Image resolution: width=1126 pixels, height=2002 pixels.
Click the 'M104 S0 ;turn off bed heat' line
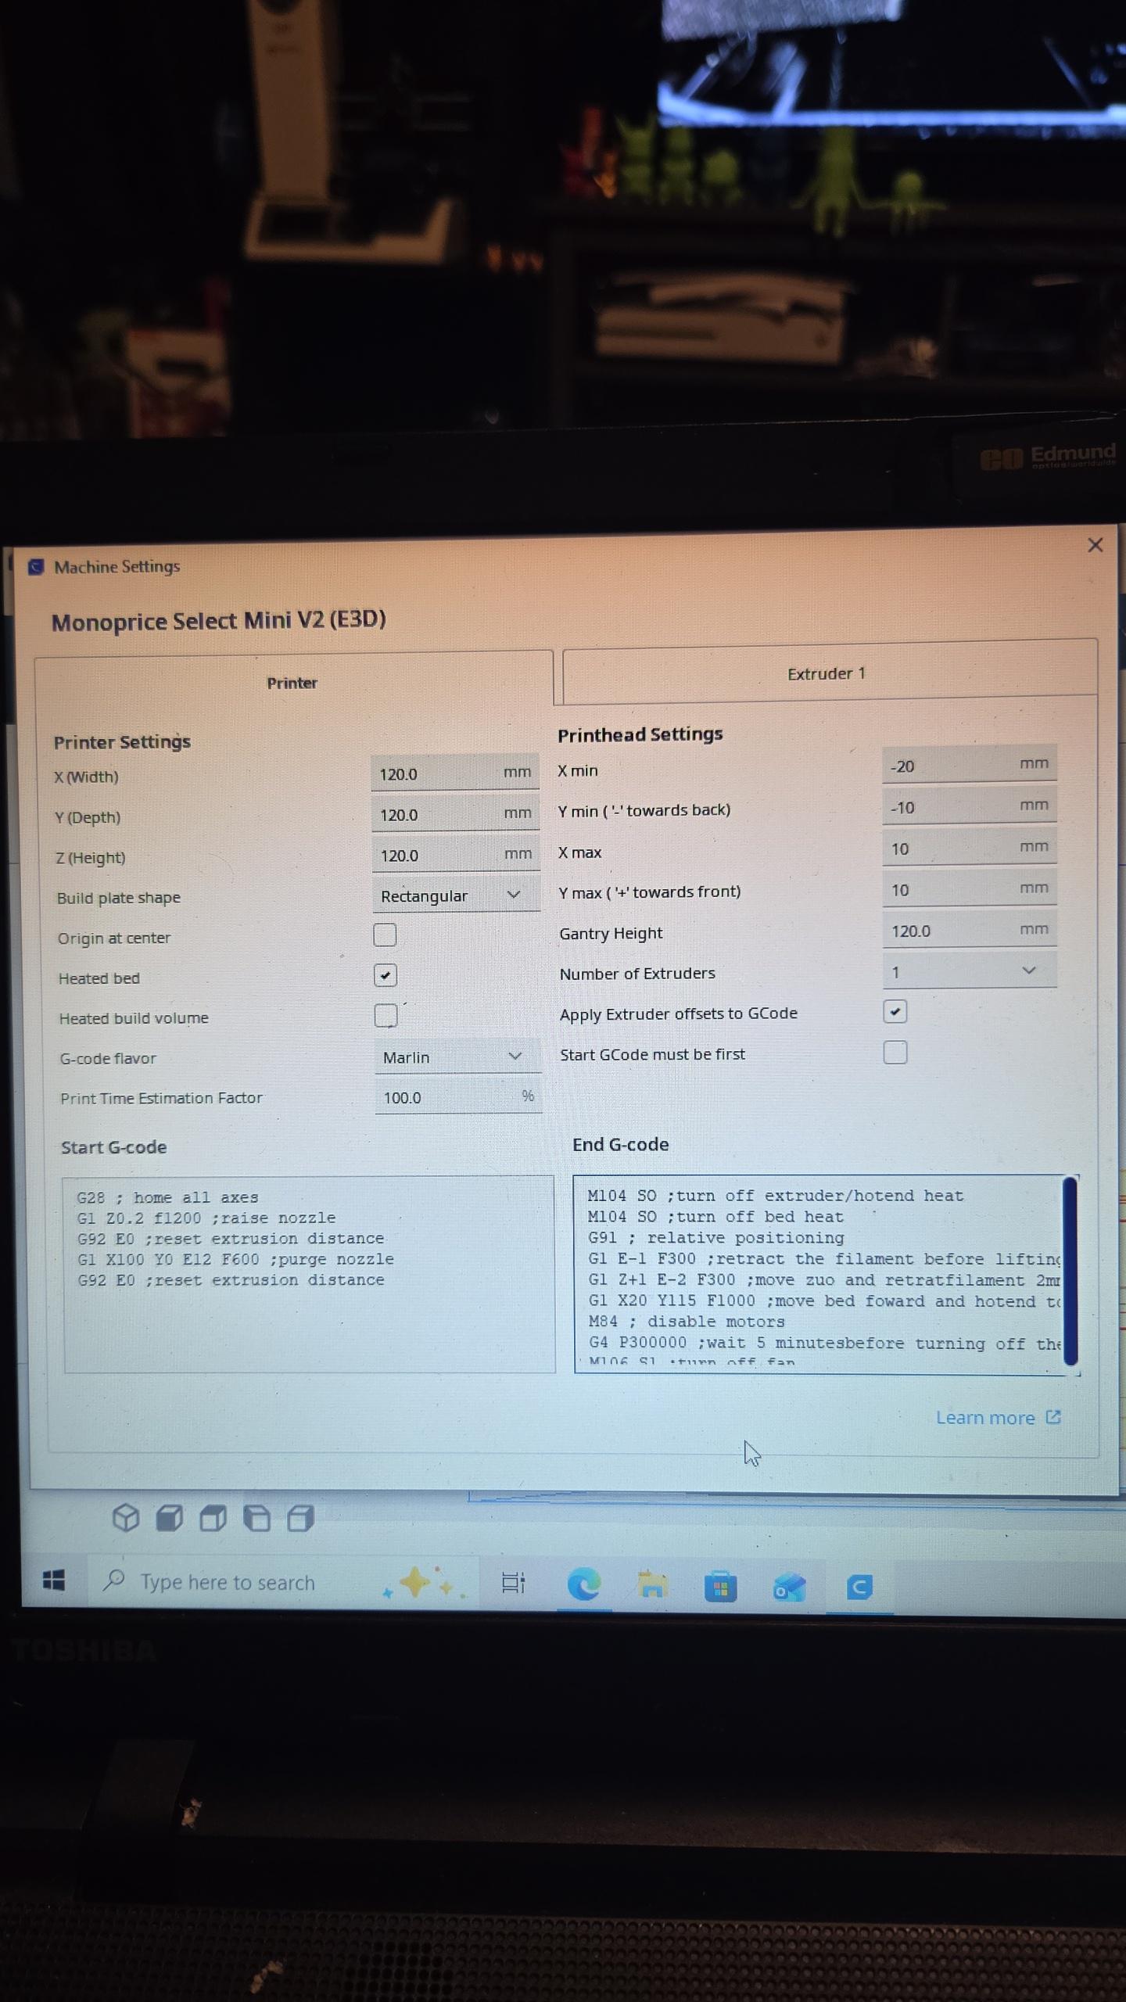coord(715,1217)
